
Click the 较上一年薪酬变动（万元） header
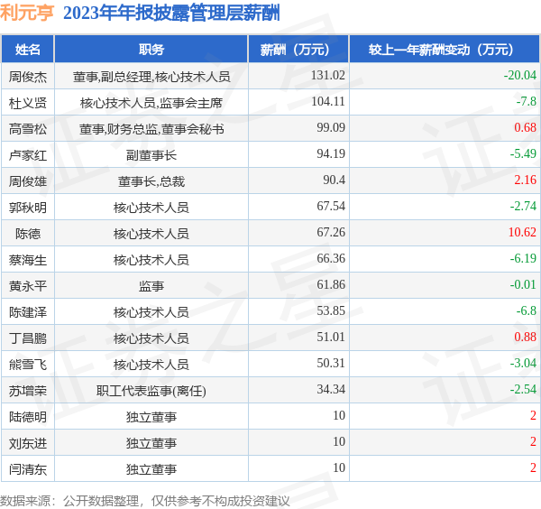pyautogui.click(x=445, y=50)
